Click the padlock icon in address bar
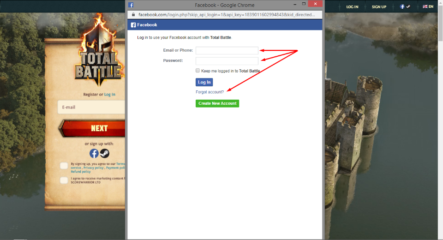 (133, 14)
